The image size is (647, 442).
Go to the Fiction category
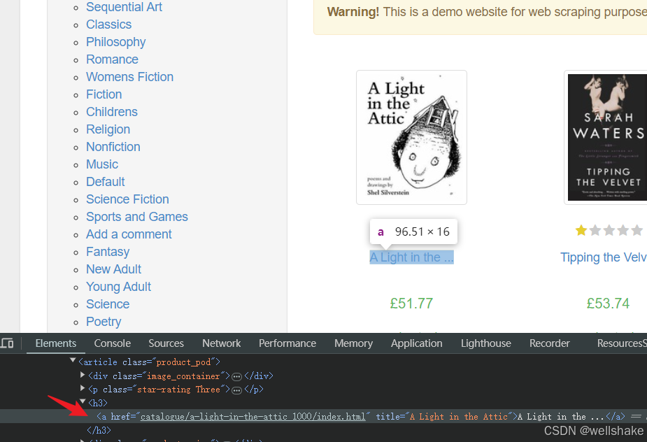(104, 94)
